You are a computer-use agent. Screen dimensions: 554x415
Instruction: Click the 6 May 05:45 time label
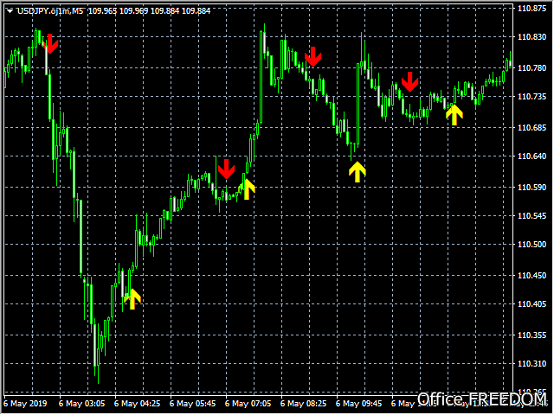pyautogui.click(x=192, y=404)
